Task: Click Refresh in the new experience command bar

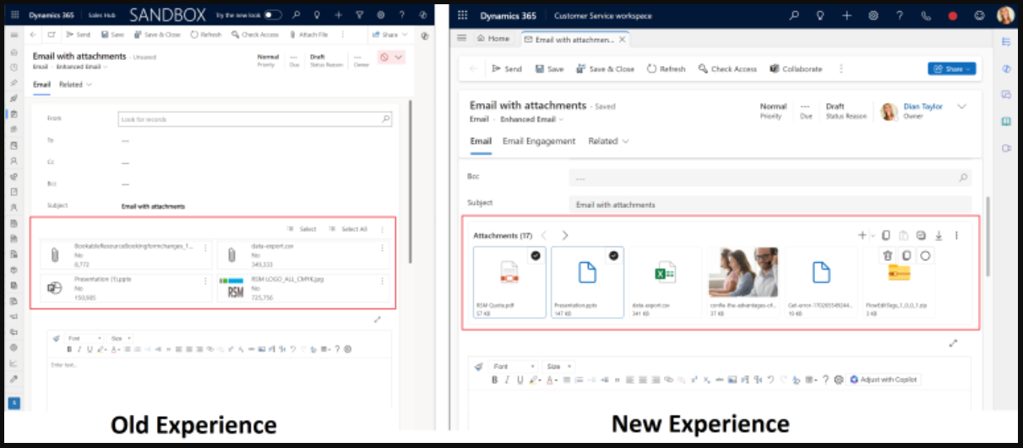Action: coord(666,68)
